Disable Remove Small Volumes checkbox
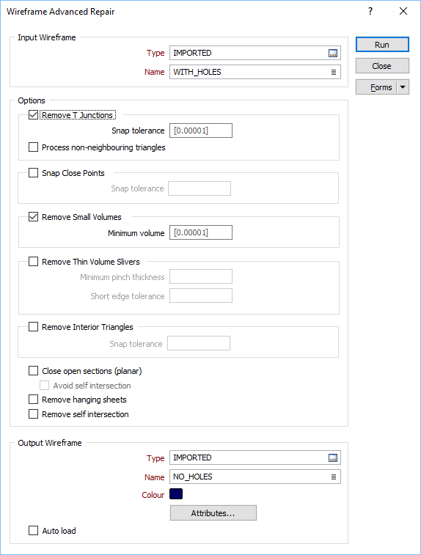Screen dimensions: 421x555 pyautogui.click(x=33, y=216)
